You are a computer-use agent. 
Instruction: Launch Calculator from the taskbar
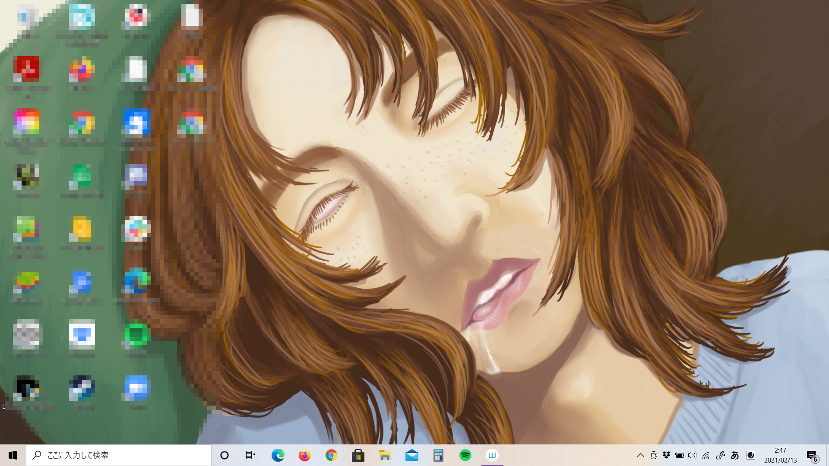pos(438,455)
